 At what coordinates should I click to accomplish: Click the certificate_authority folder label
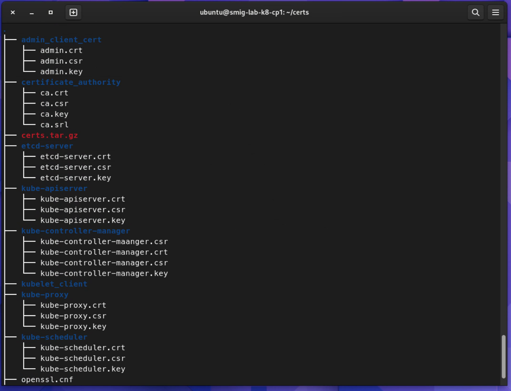[71, 82]
